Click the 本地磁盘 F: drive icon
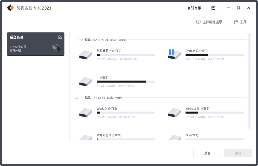This screenshot has width=258, height=166. tap(86, 137)
